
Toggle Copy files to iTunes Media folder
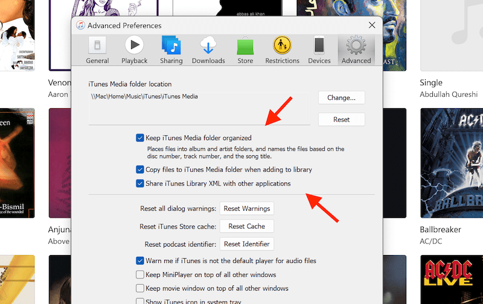(x=140, y=170)
